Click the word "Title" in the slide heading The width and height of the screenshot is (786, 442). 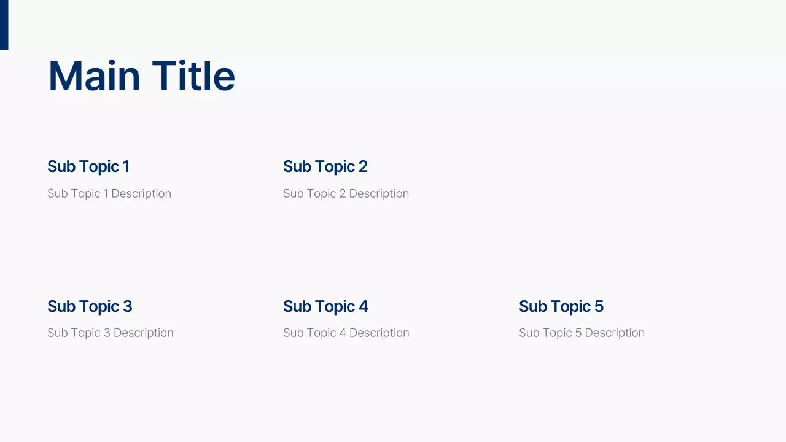(x=193, y=77)
